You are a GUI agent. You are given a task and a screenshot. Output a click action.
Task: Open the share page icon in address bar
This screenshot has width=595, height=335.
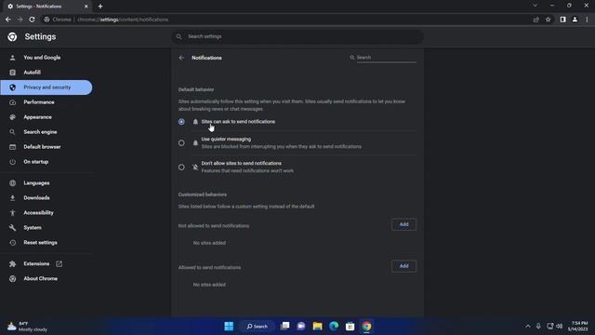pyautogui.click(x=535, y=20)
